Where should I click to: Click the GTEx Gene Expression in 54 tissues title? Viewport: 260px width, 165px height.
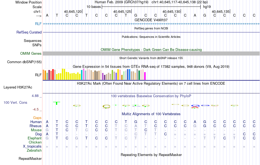click(x=151, y=67)
